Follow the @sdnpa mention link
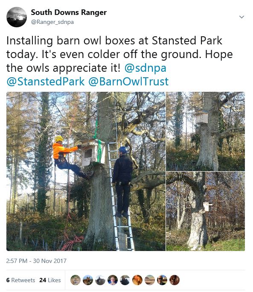The height and width of the screenshot is (292, 253). pyautogui.click(x=145, y=67)
